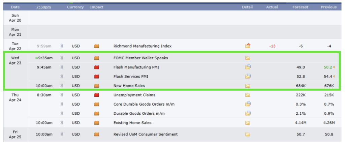This screenshot has height=146, width=345.
Task: Toggle sound alert for Richmond Manufacturing Index
Action: tap(62, 46)
